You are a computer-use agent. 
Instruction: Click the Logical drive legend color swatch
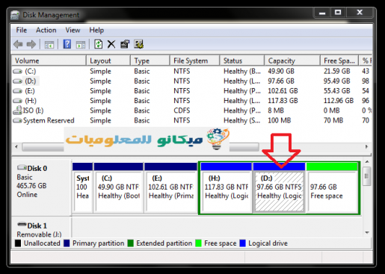(x=242, y=243)
